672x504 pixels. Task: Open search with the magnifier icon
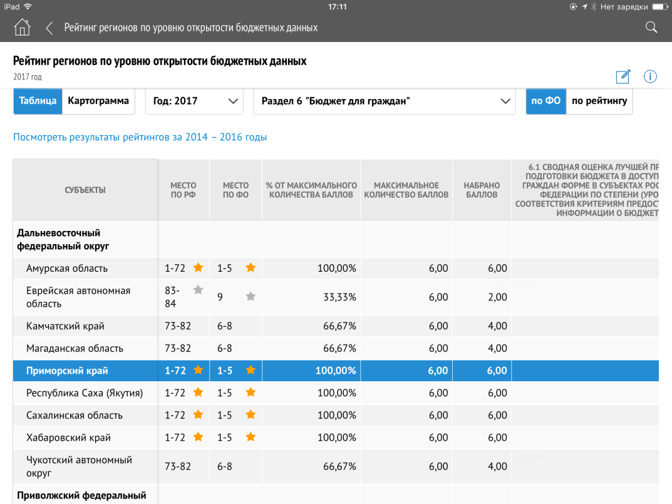point(651,27)
